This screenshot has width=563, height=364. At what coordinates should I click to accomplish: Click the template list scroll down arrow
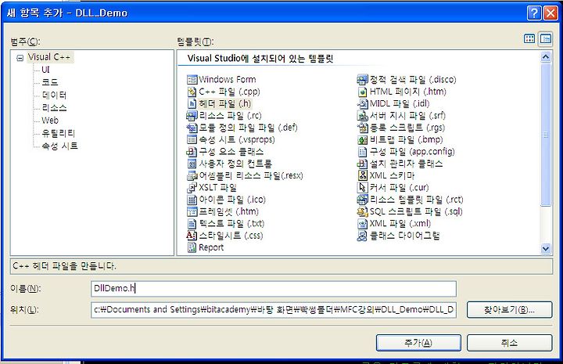[546, 249]
